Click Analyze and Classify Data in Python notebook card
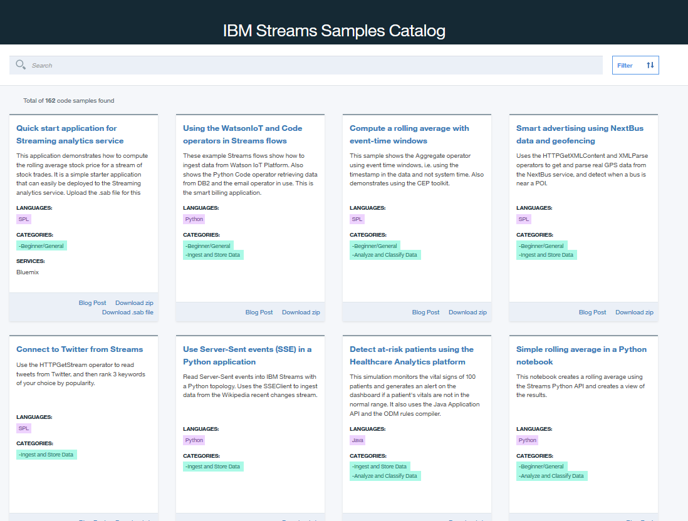This screenshot has height=521, width=688. point(551,476)
